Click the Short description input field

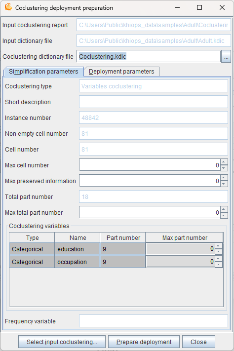tap(154, 102)
